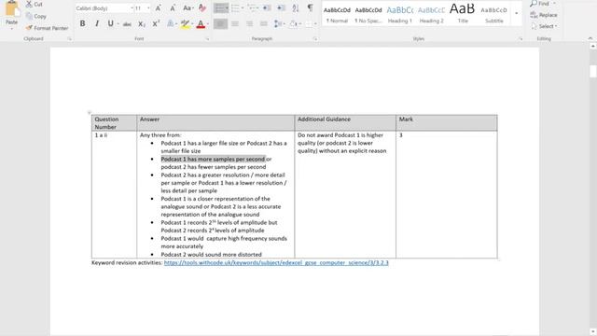Viewport: 597px width, 336px height.
Task: Decrease the paragraph indent
Action: pyautogui.click(x=267, y=8)
